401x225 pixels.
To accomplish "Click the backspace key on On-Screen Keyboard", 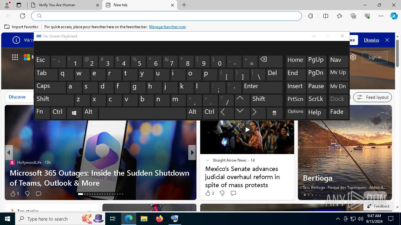I will click(271, 62).
